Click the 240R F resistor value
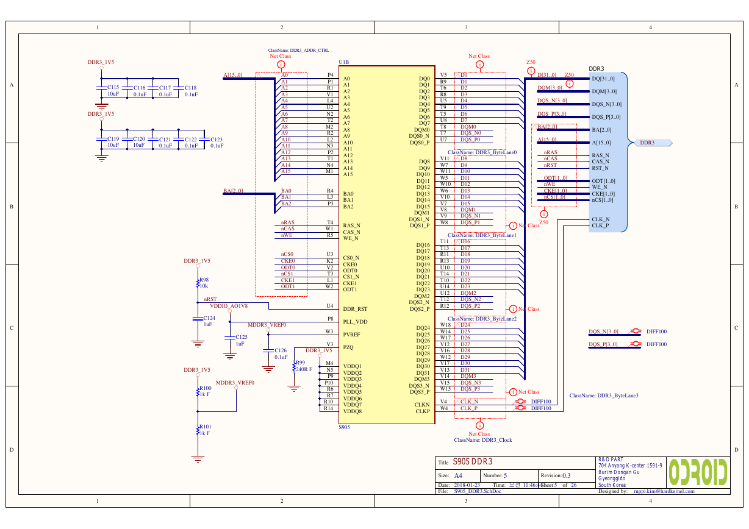This screenshot has height=529, width=749. tap(304, 369)
